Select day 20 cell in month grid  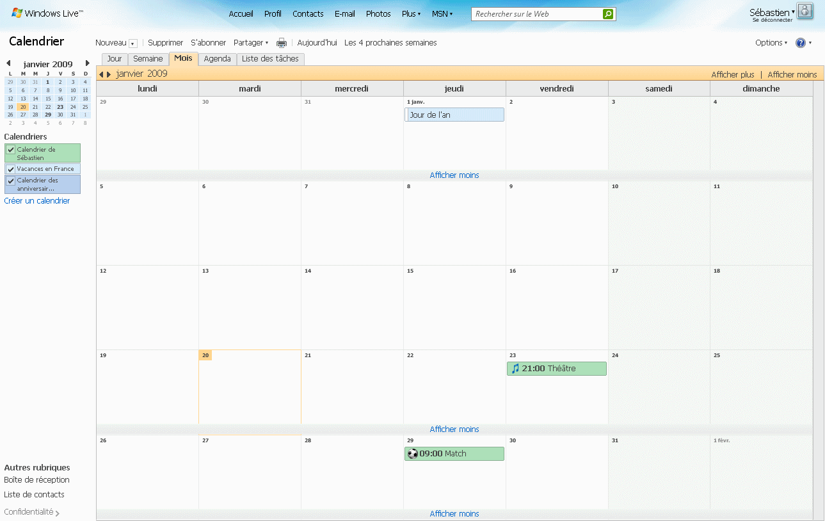[250, 387]
